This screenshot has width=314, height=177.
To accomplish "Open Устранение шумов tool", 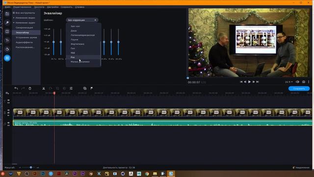I will pos(26,37).
